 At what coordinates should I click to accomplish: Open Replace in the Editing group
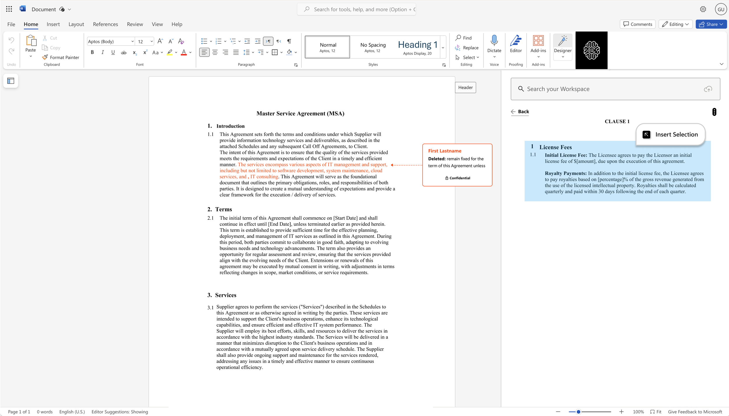pos(467,48)
